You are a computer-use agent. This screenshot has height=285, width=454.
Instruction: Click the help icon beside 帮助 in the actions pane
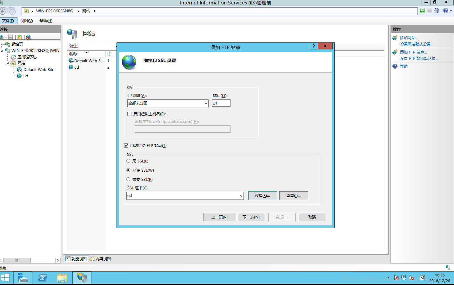(x=395, y=66)
